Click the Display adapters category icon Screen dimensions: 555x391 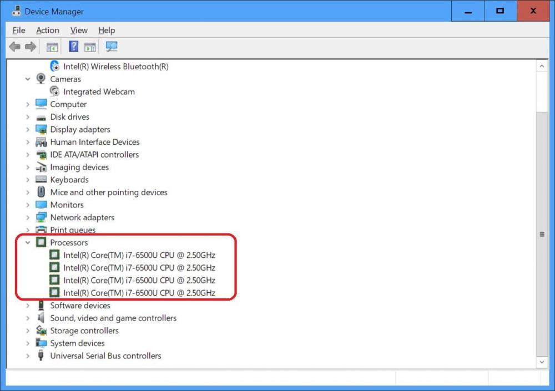pyautogui.click(x=41, y=130)
